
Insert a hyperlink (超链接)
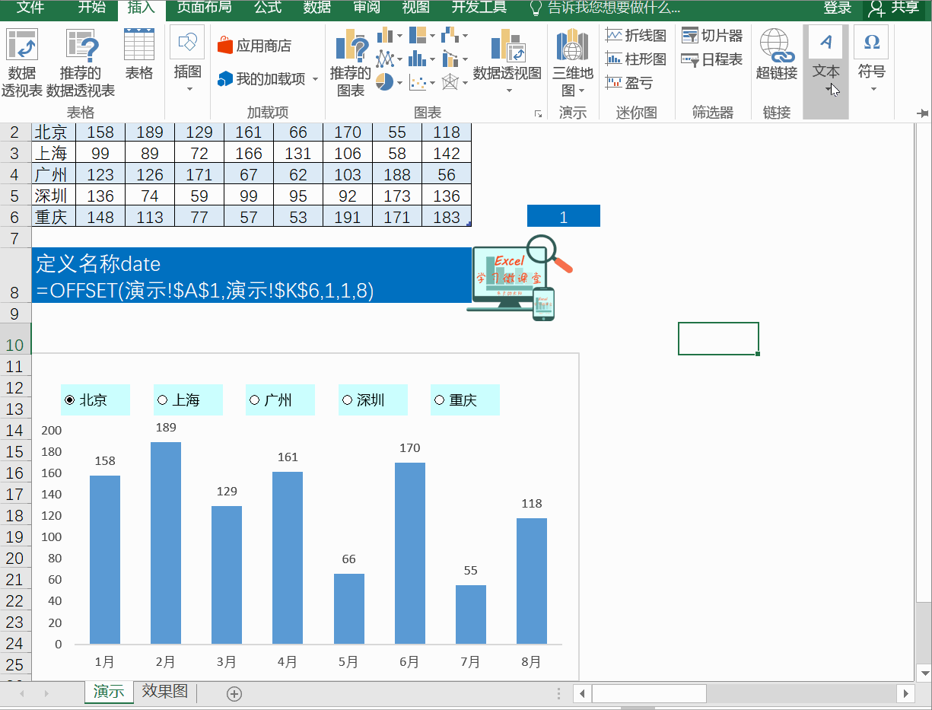click(x=777, y=55)
